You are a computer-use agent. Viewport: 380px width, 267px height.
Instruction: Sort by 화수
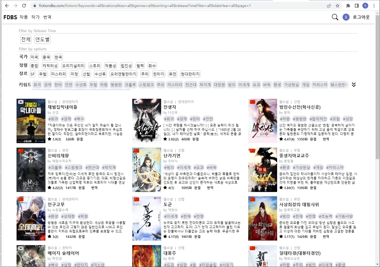(x=152, y=66)
